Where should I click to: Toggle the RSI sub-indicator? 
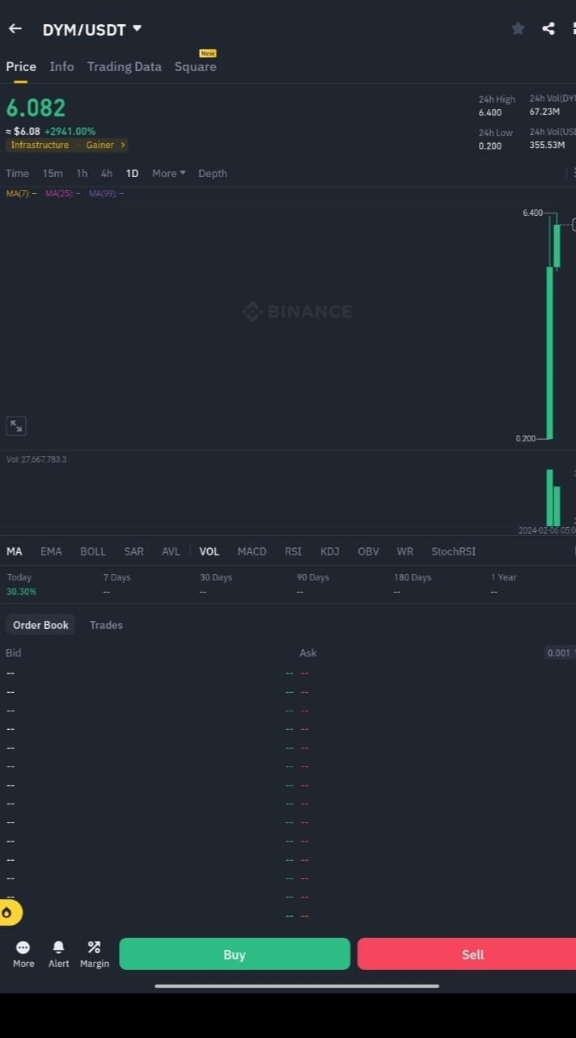click(293, 551)
